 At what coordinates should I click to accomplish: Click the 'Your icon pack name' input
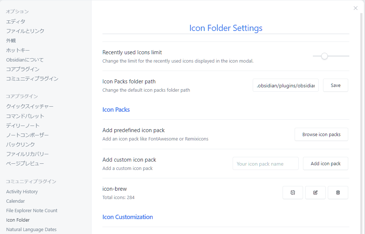[265, 164]
